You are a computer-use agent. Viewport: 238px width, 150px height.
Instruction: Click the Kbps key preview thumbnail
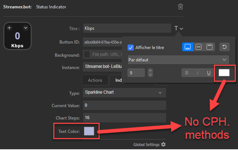(x=18, y=36)
